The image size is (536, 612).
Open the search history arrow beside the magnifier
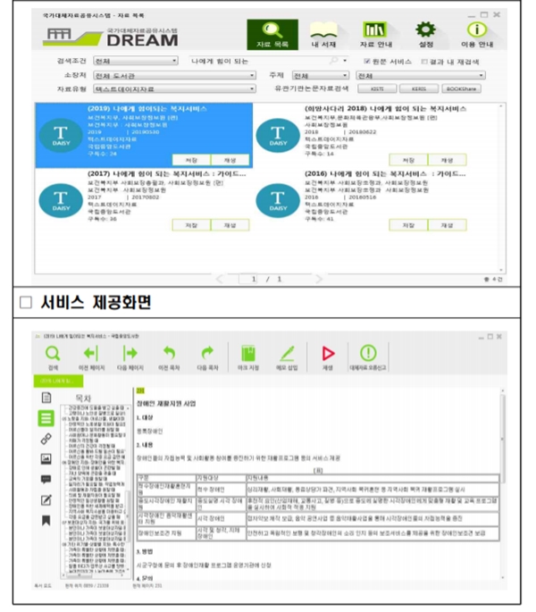345,61
